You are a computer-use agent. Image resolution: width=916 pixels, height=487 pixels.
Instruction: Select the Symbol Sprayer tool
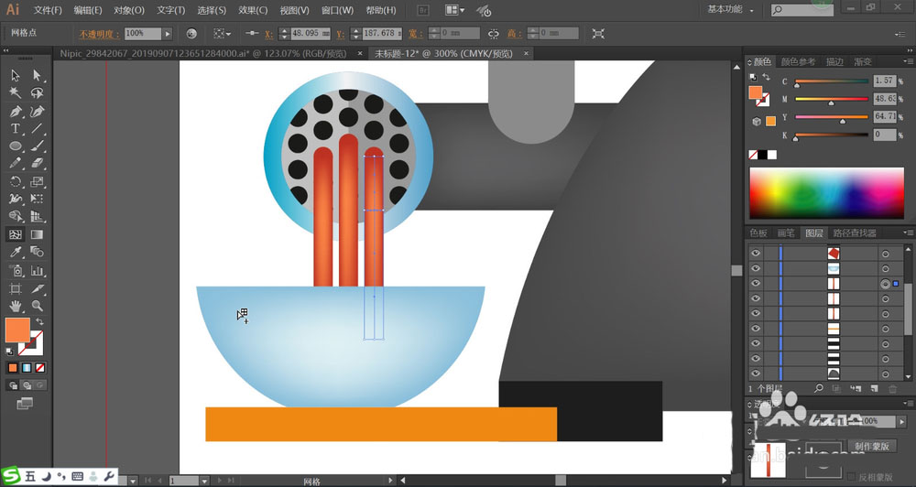[16, 270]
